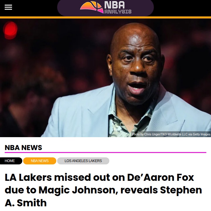Click "De'Aaron Fox" in the headline
The image size is (211, 211).
pyautogui.click(x=161, y=178)
